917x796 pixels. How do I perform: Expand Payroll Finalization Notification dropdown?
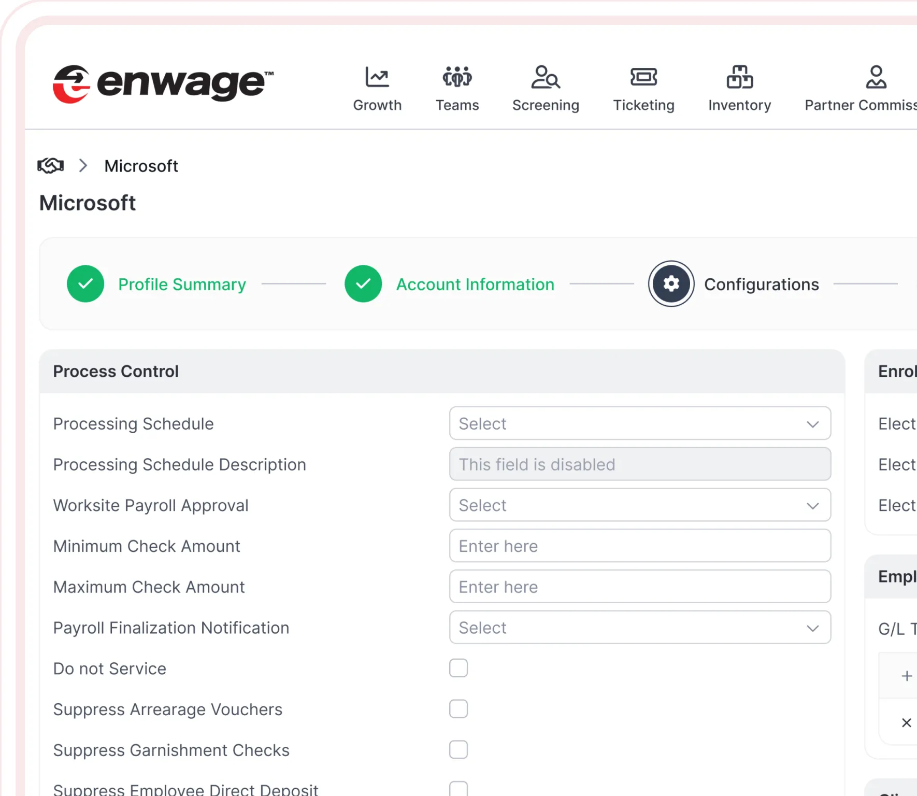640,628
